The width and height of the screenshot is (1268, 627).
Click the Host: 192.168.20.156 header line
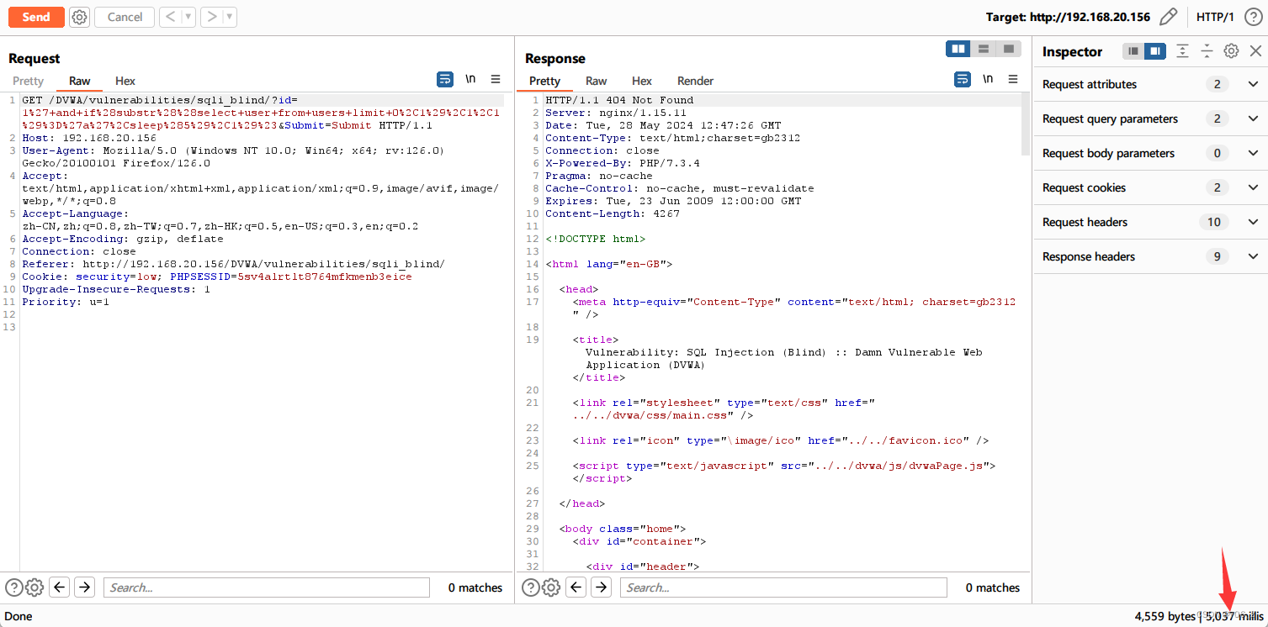point(89,138)
